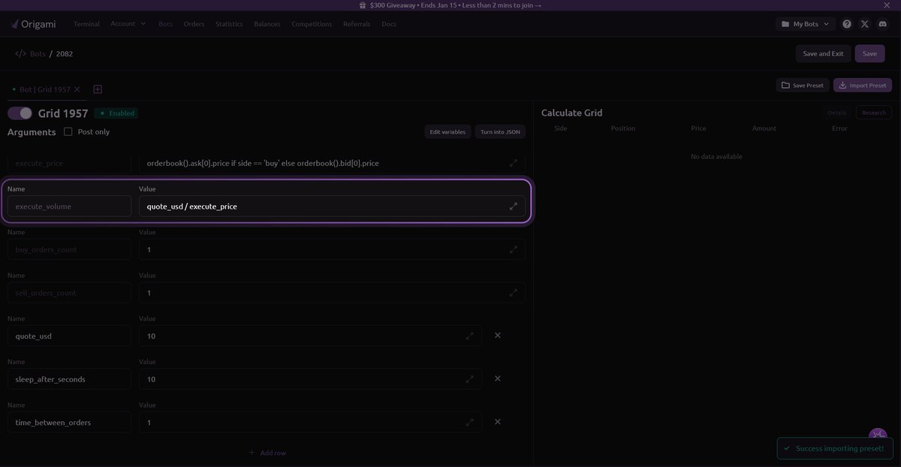
Task: Click the Save Preset button
Action: coord(803,86)
